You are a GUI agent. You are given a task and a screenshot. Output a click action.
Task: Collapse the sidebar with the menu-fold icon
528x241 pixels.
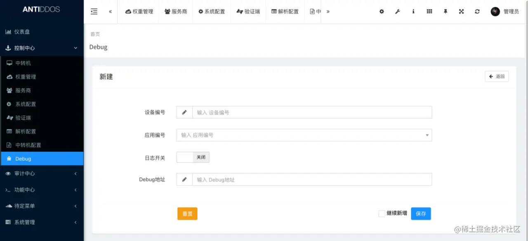click(94, 12)
